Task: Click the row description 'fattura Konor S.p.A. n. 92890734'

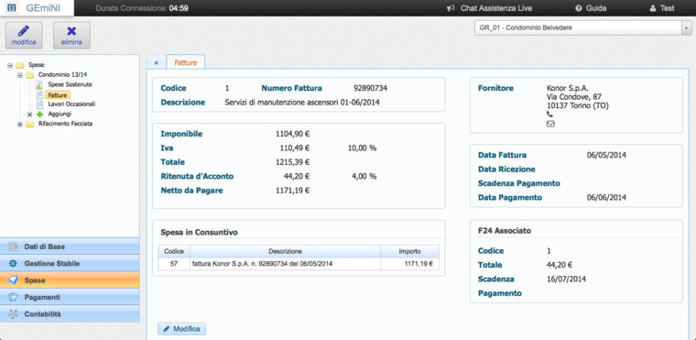Action: tap(262, 264)
